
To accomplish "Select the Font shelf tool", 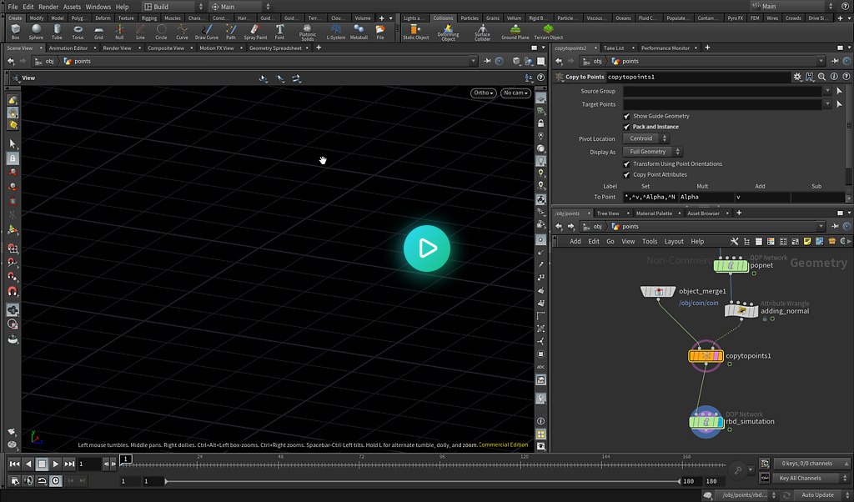I will tap(279, 32).
